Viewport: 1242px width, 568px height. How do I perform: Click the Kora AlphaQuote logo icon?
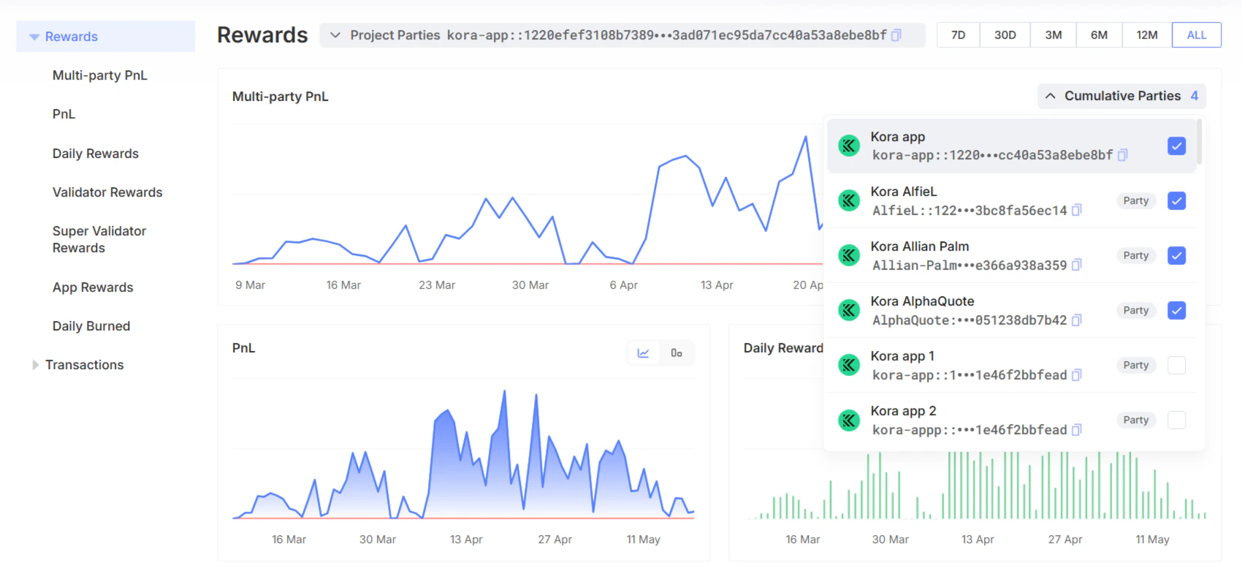pos(849,311)
